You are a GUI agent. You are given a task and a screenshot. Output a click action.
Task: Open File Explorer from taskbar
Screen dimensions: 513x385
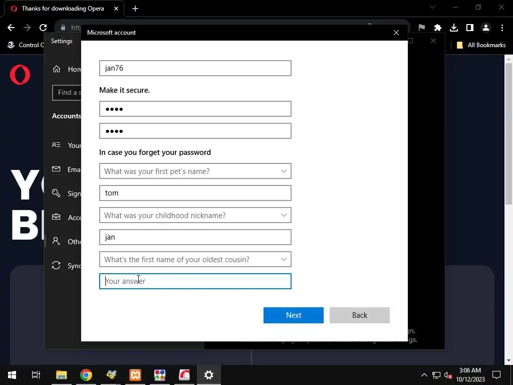(x=62, y=375)
